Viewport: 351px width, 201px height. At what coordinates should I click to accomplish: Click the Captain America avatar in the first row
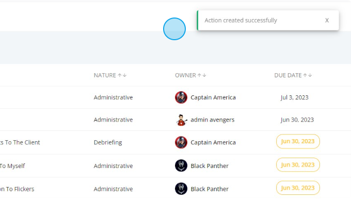181,97
